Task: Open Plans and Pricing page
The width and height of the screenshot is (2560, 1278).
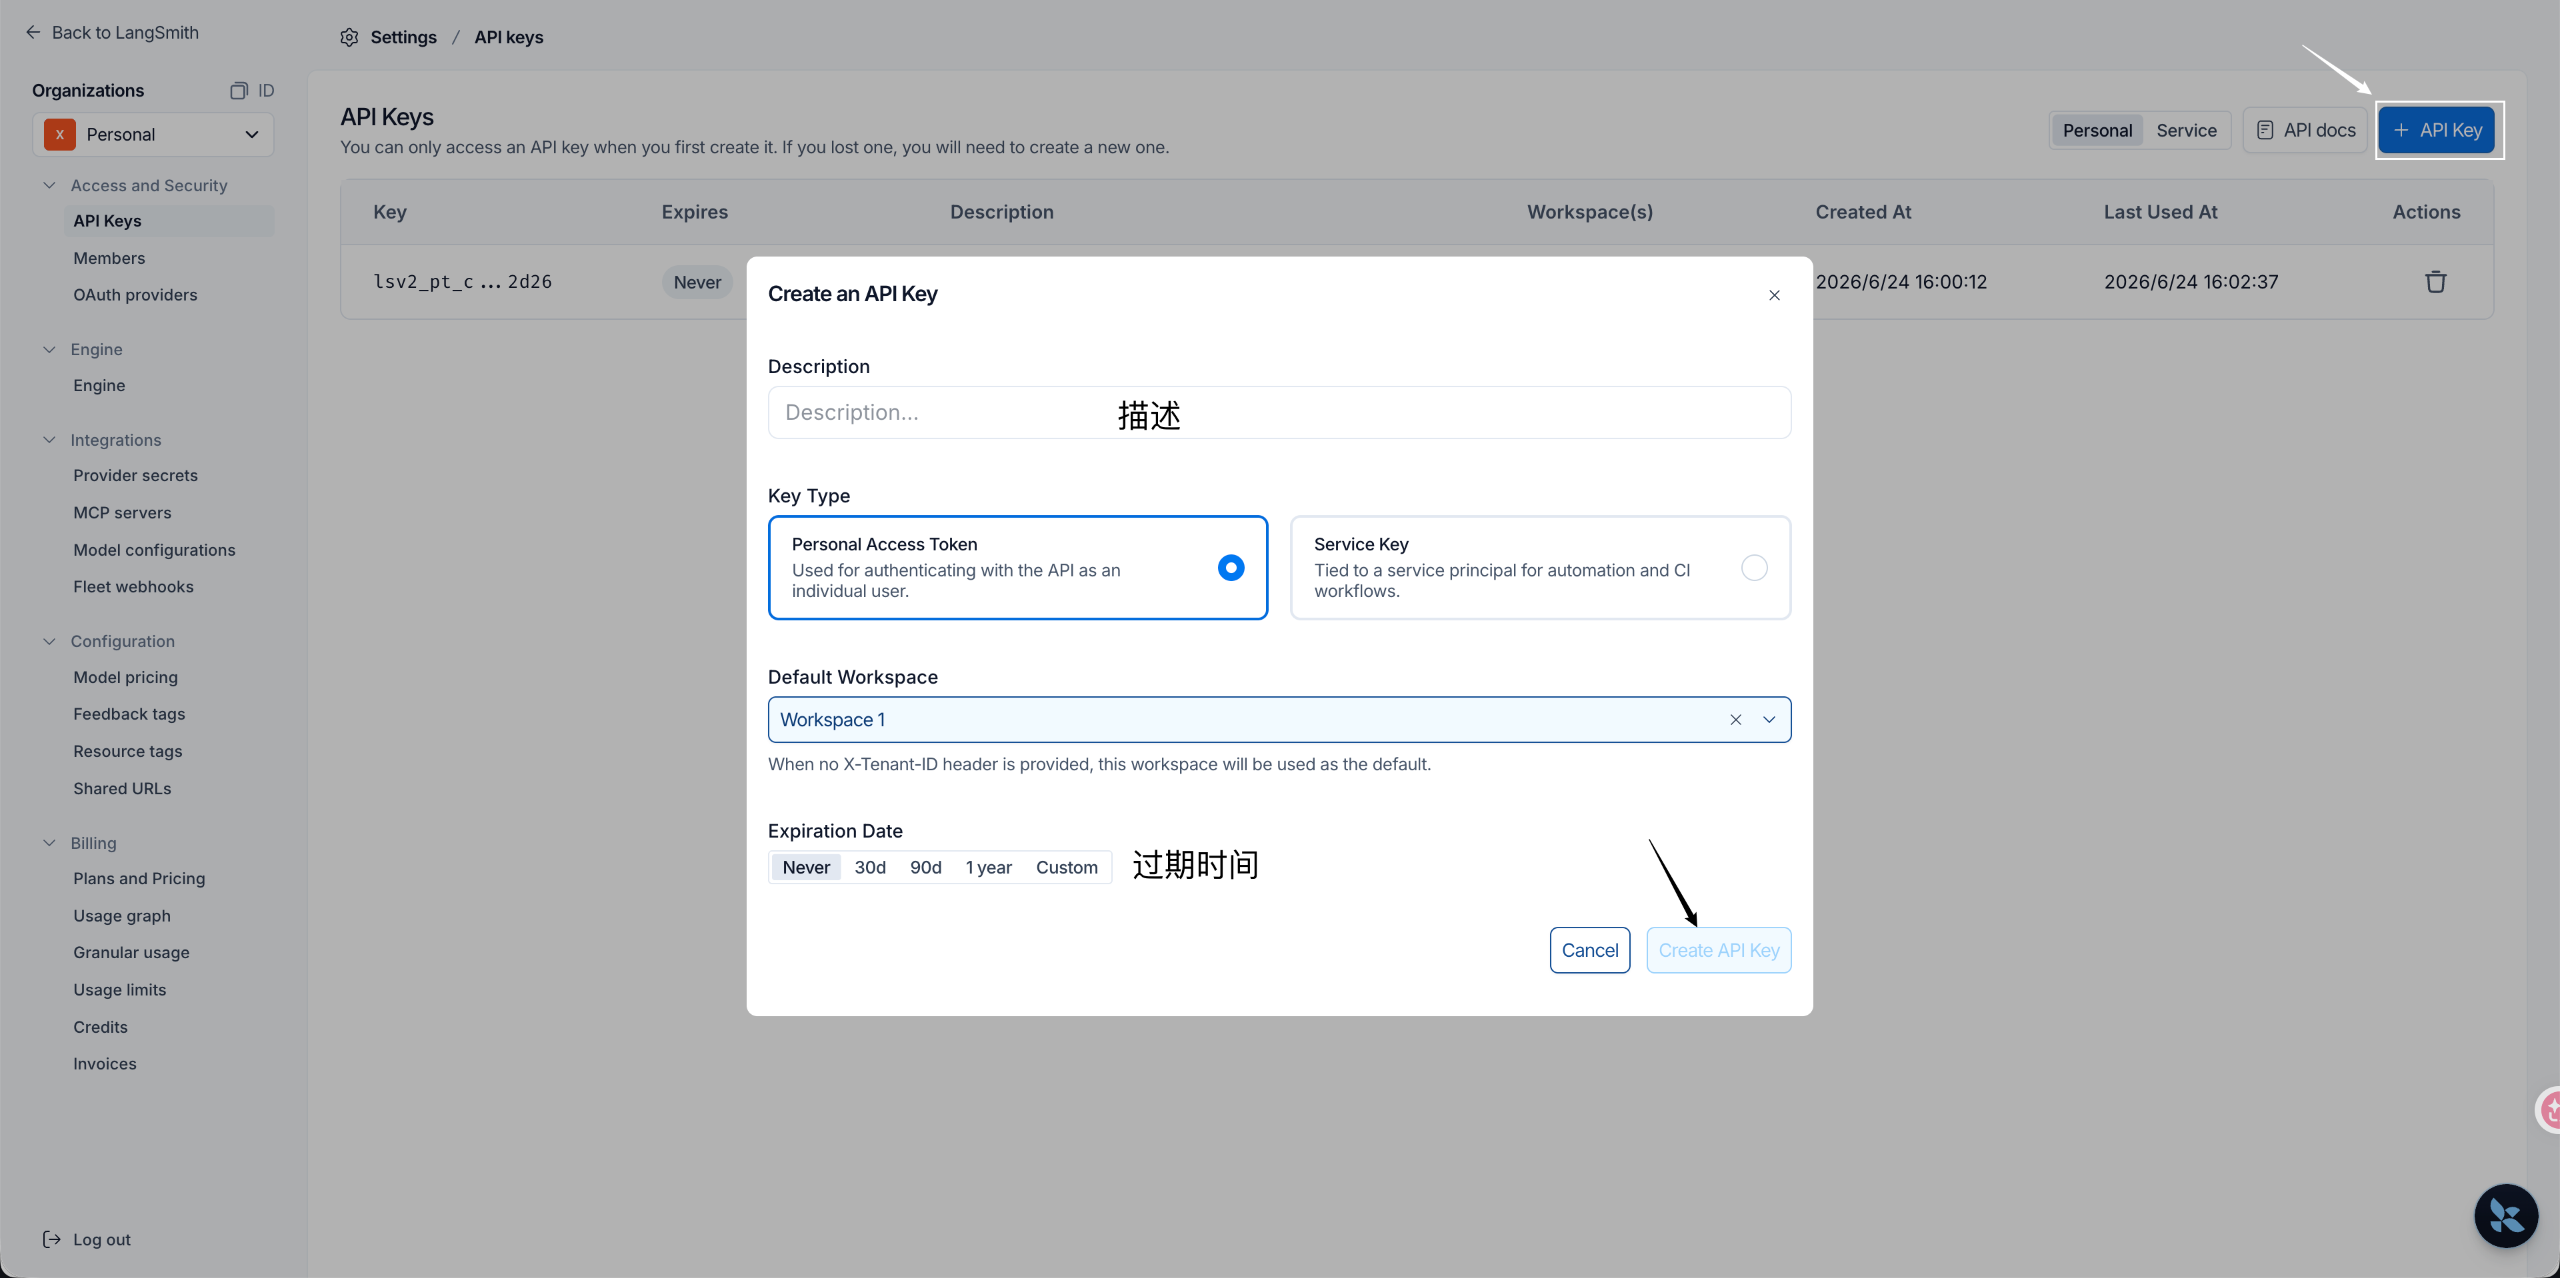Action: coord(139,879)
